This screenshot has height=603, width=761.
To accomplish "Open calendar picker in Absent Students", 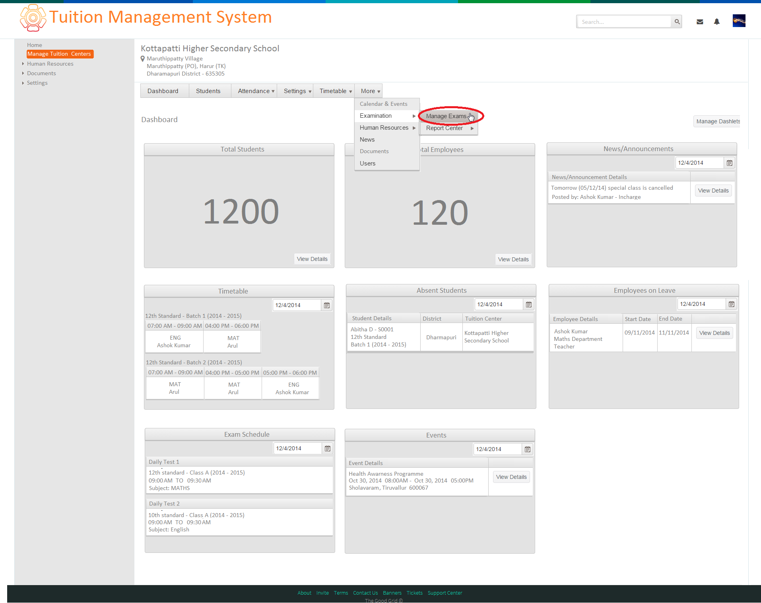I will coord(529,304).
